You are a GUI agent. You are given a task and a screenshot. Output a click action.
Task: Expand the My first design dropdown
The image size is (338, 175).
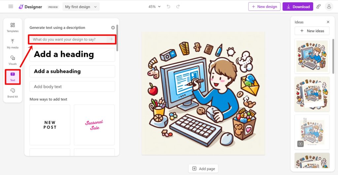[81, 7]
